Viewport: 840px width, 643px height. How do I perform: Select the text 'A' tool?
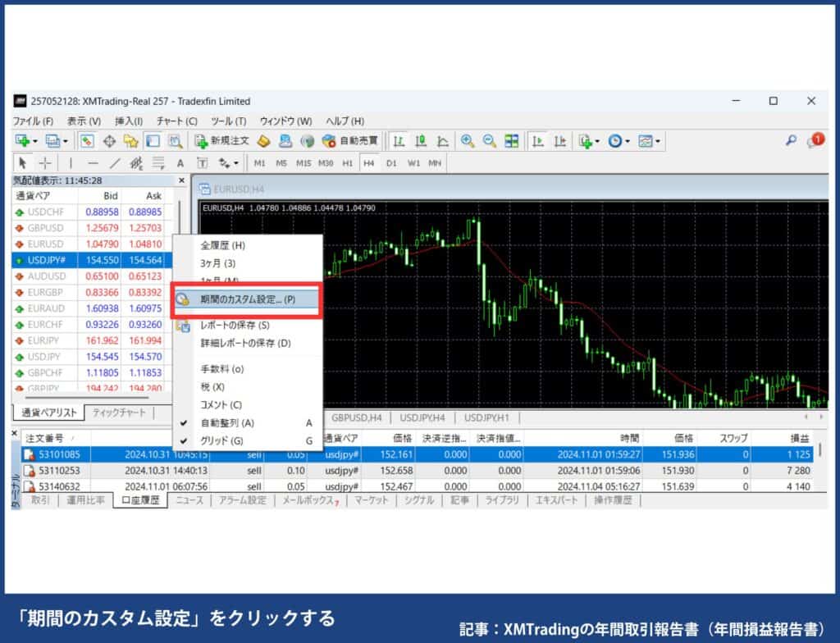pyautogui.click(x=180, y=163)
